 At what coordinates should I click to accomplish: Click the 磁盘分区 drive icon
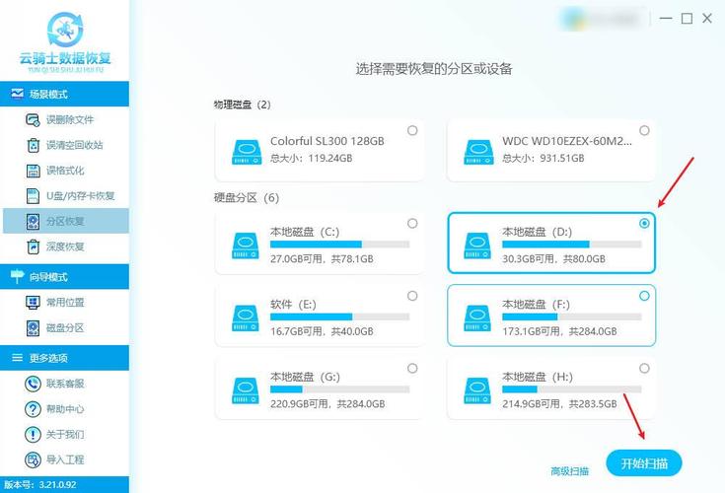33,328
